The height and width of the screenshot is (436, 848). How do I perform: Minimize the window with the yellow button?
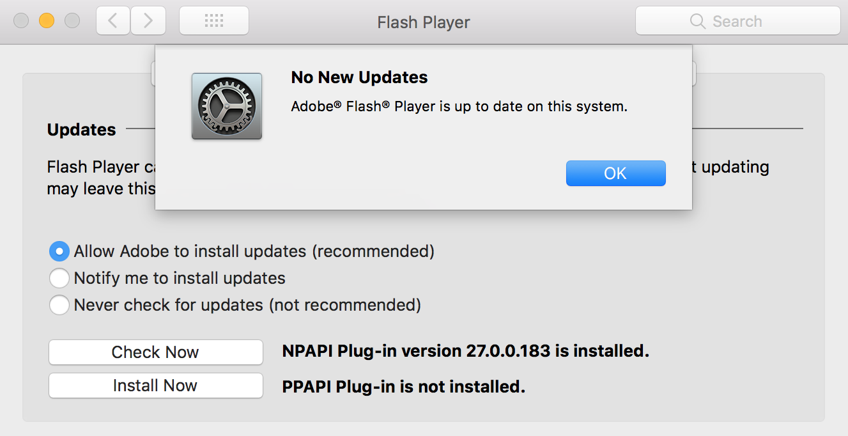point(47,20)
